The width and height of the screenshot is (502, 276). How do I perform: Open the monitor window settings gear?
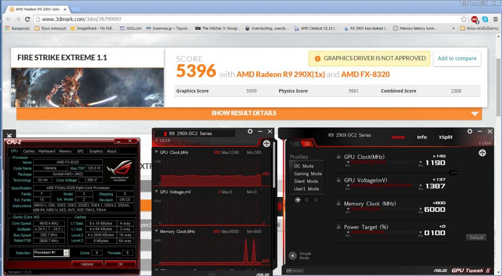coord(250,131)
